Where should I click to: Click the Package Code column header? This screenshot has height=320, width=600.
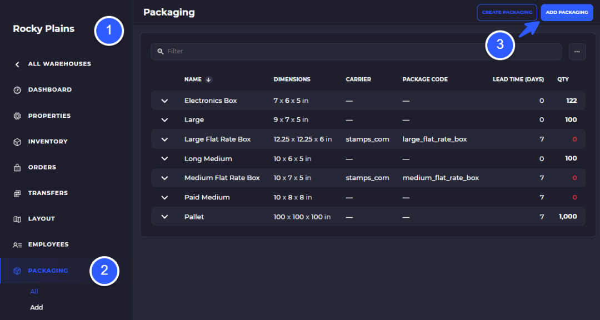pos(425,79)
